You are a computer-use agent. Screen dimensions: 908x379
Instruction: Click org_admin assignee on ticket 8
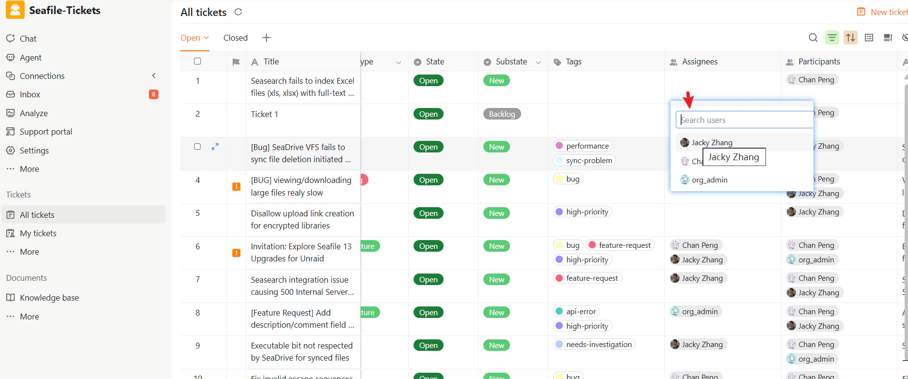(695, 311)
